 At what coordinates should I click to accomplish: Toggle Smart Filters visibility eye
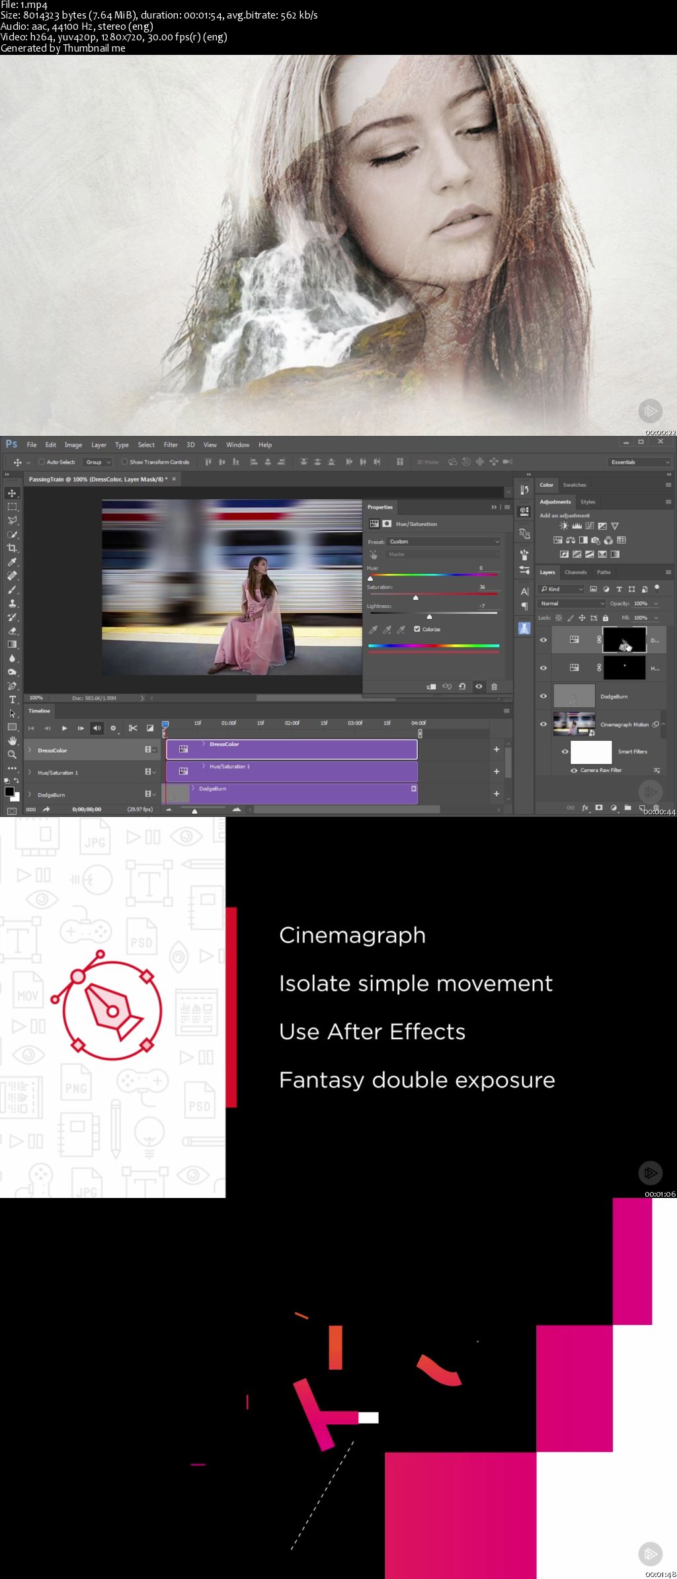(x=565, y=751)
